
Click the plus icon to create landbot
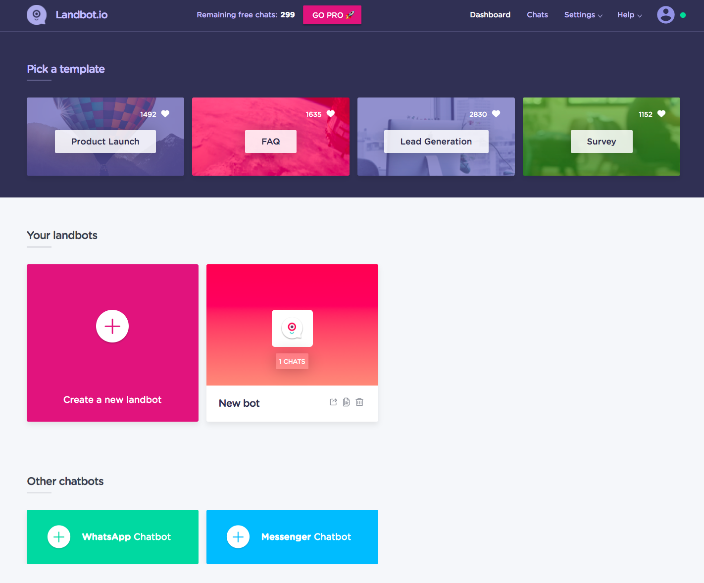point(112,326)
